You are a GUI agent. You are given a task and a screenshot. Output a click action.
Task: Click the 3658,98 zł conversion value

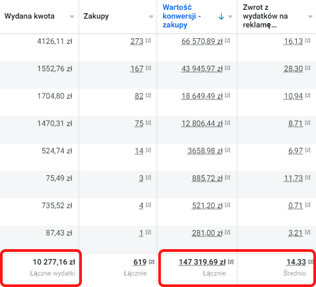[205, 151]
